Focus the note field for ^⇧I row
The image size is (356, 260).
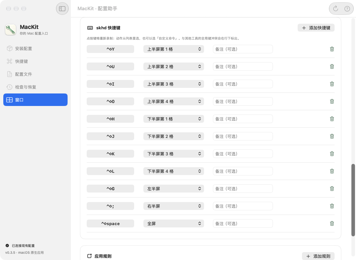click(x=243, y=84)
